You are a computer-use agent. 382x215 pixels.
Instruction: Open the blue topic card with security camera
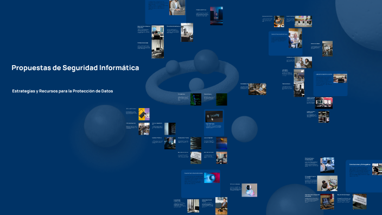click(201, 184)
